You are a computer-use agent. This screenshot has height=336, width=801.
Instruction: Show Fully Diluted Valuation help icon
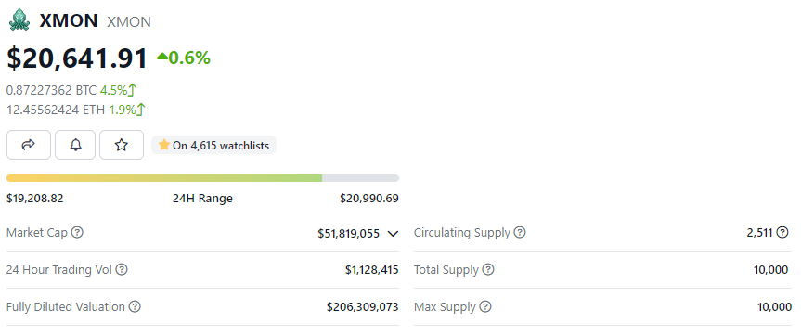pyautogui.click(x=135, y=307)
